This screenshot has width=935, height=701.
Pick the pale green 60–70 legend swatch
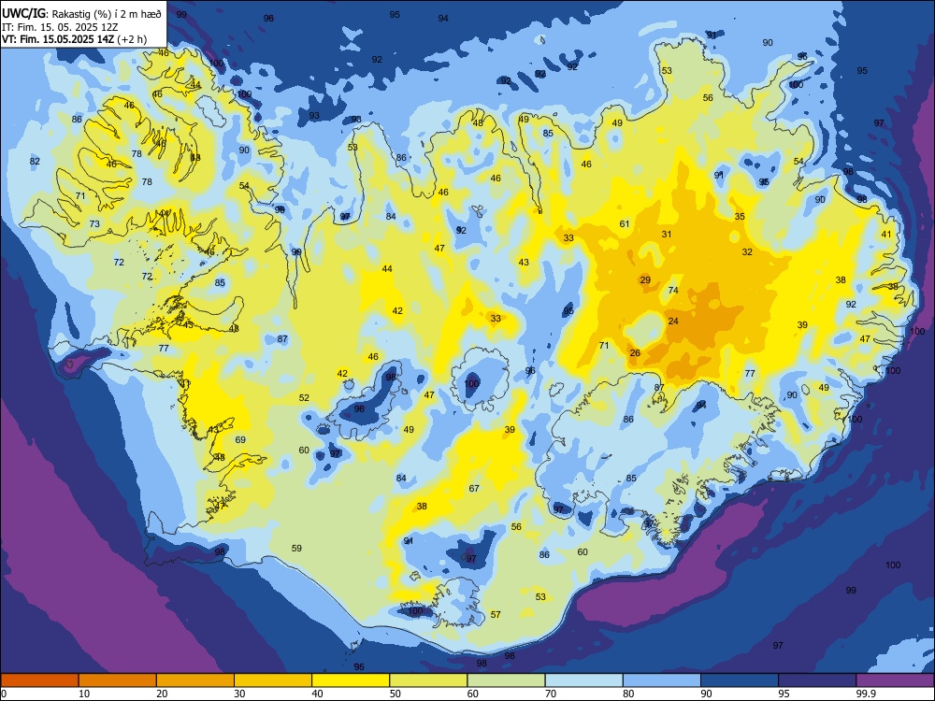pyautogui.click(x=506, y=680)
